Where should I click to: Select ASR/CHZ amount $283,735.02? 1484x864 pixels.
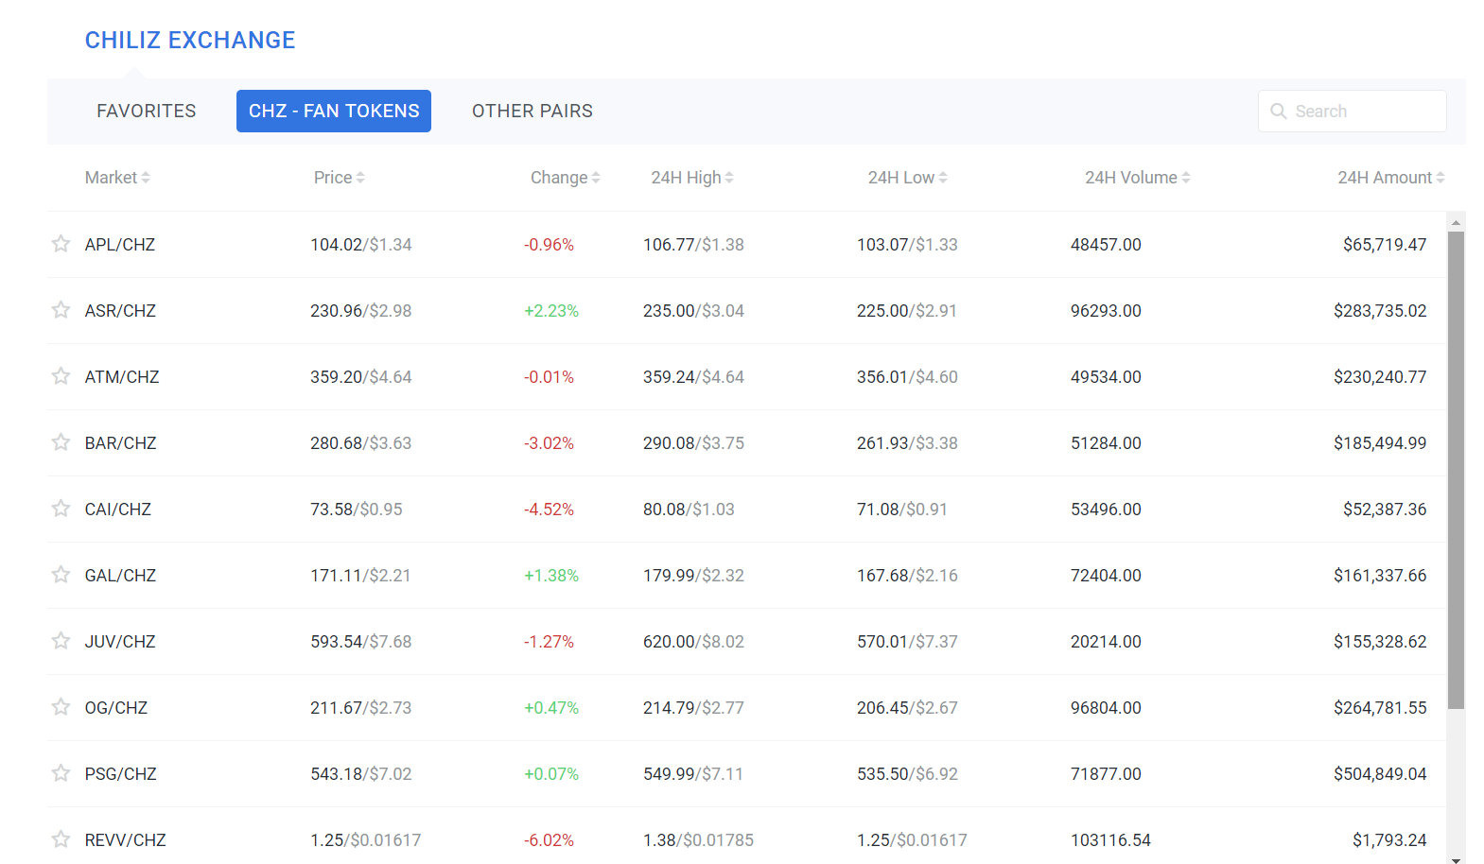1380,310
